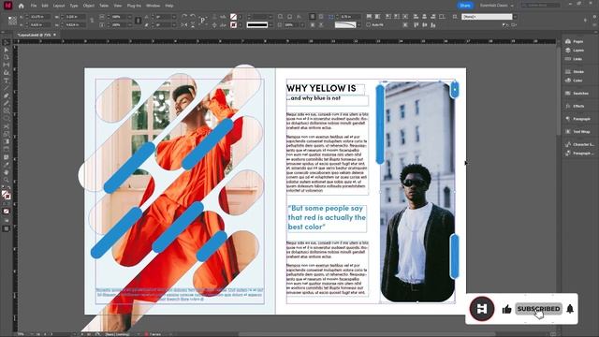Select the Hand tool
The image size is (599, 337).
[7, 172]
